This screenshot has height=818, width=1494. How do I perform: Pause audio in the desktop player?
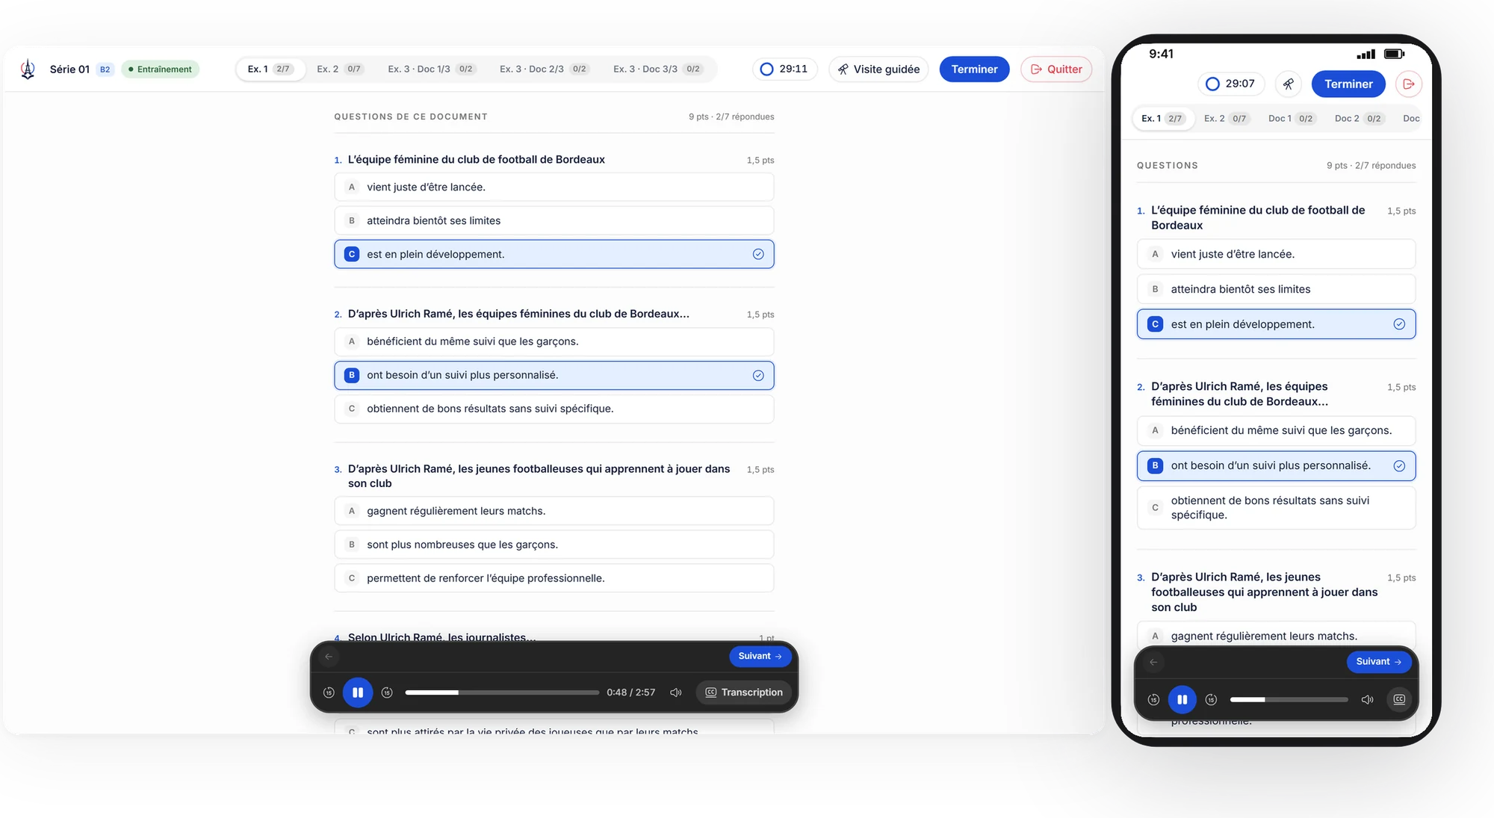tap(358, 692)
